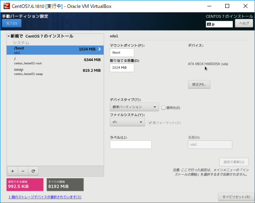Select the / centos_heisei01-root partition row
255x203 pixels.
coord(55,61)
